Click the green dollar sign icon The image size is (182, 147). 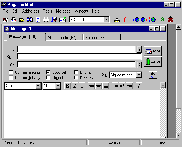(x=162, y=20)
